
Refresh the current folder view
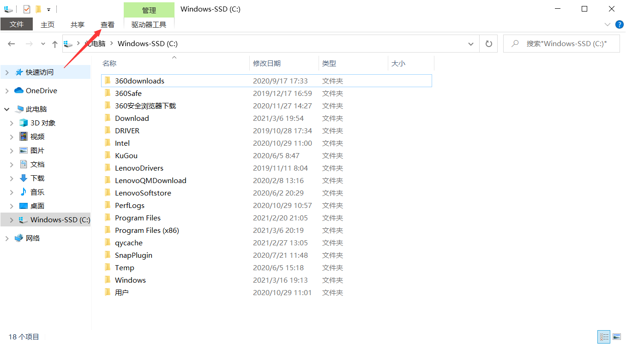pyautogui.click(x=488, y=44)
